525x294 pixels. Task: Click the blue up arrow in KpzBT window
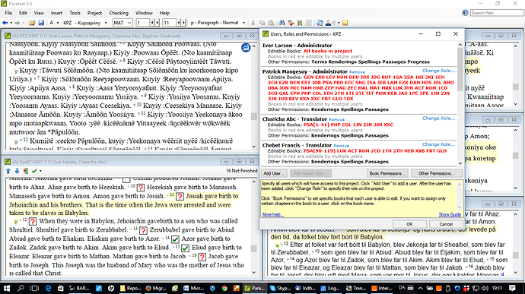[8, 171]
